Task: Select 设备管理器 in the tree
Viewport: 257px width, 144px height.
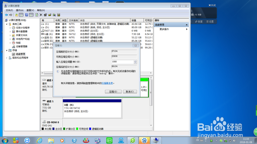Action: 22,47
